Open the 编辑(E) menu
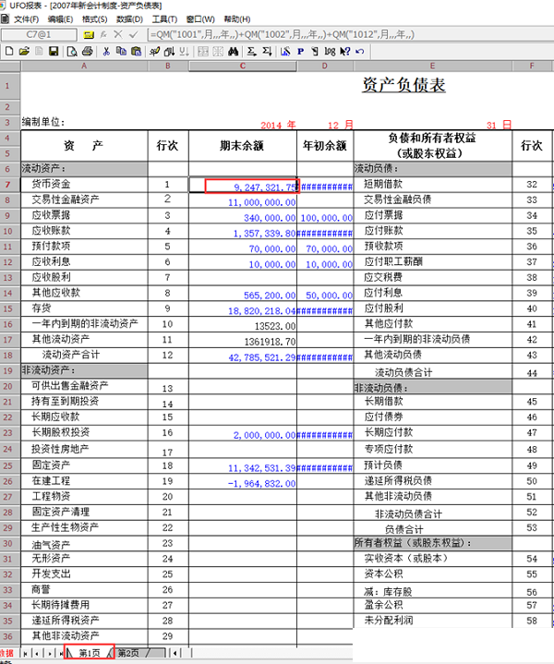 coord(60,19)
